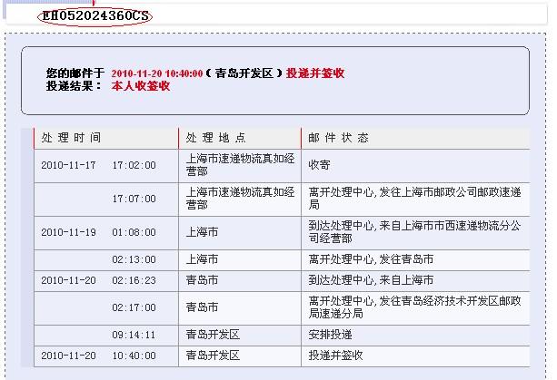This screenshot has height=380, width=557.
Task: Click 上海市速递物流真如经营部 in the 17:07:00 row
Action: (x=240, y=199)
